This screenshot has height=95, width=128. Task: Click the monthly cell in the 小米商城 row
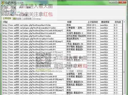pyautogui.click(x=107, y=77)
